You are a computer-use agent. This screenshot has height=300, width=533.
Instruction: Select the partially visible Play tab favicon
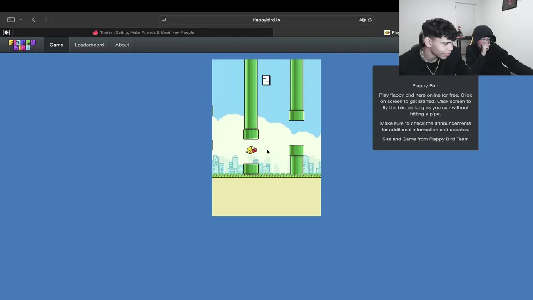point(387,32)
